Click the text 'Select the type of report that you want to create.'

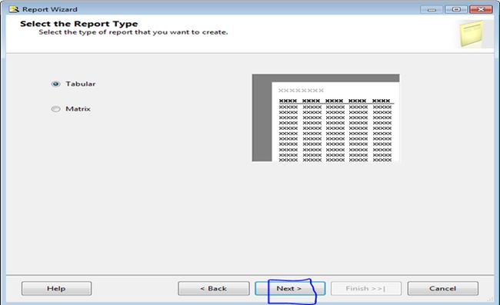(x=133, y=32)
